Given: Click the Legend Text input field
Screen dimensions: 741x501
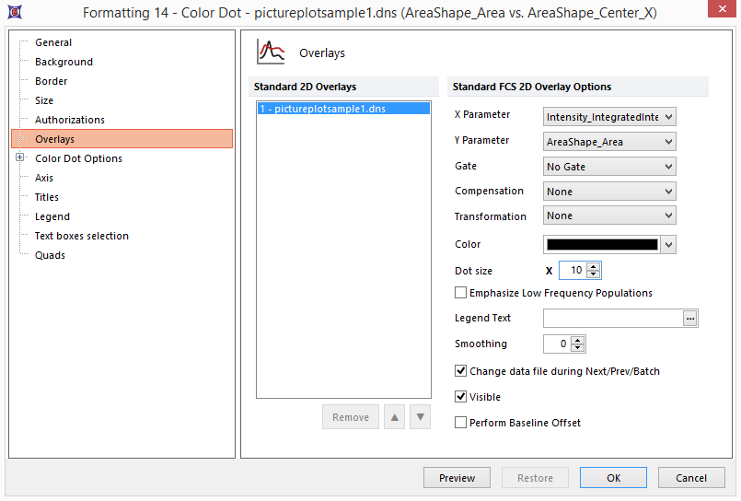Looking at the screenshot, I should pos(612,318).
